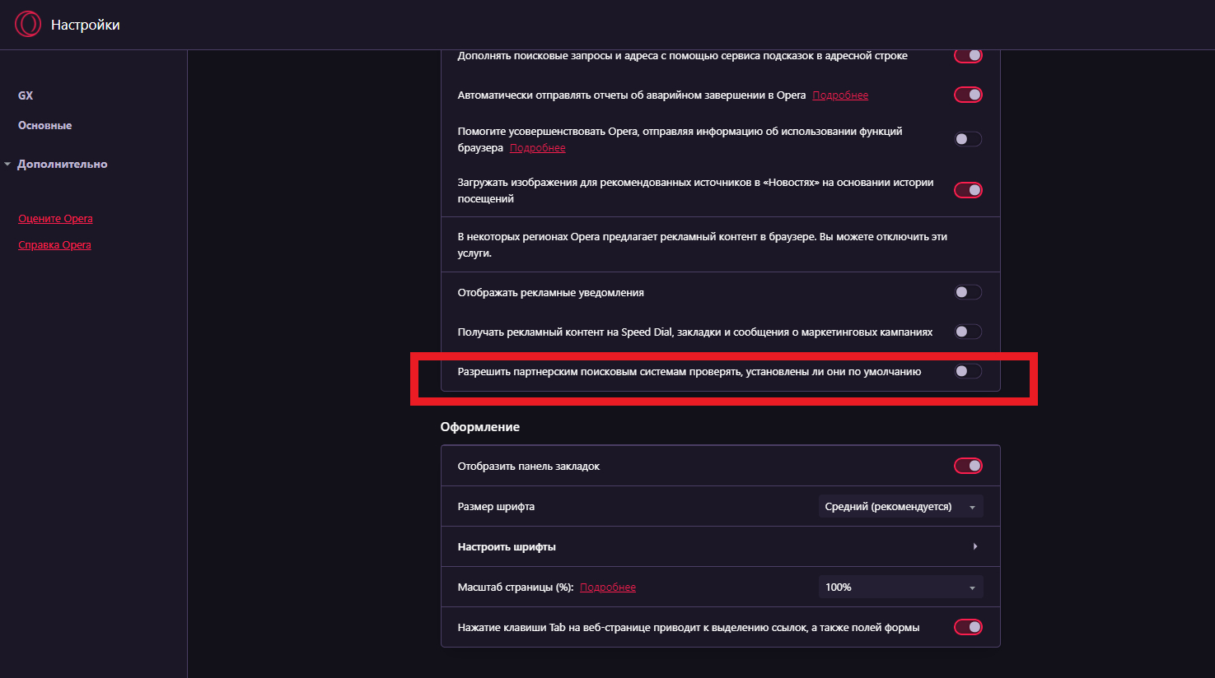Select Дополнительно in the sidebar

point(63,164)
